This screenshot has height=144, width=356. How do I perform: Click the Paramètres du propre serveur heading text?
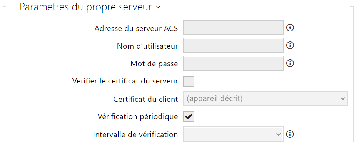pos(85,7)
